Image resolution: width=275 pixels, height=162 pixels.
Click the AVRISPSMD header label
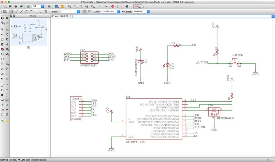(88, 66)
